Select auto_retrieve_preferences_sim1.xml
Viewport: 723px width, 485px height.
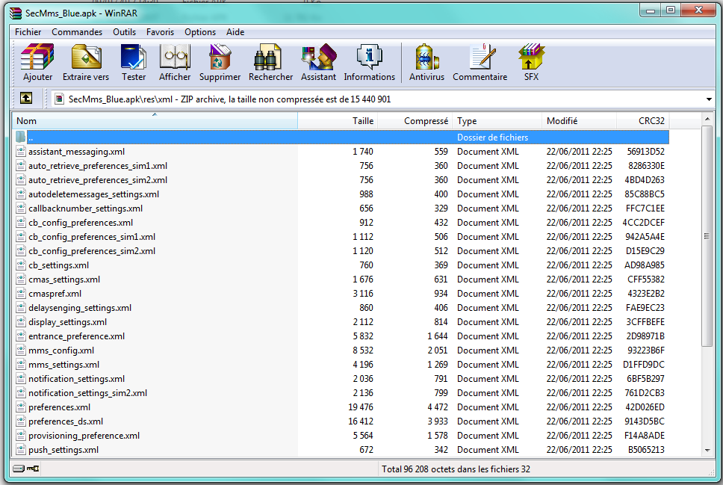coord(98,166)
